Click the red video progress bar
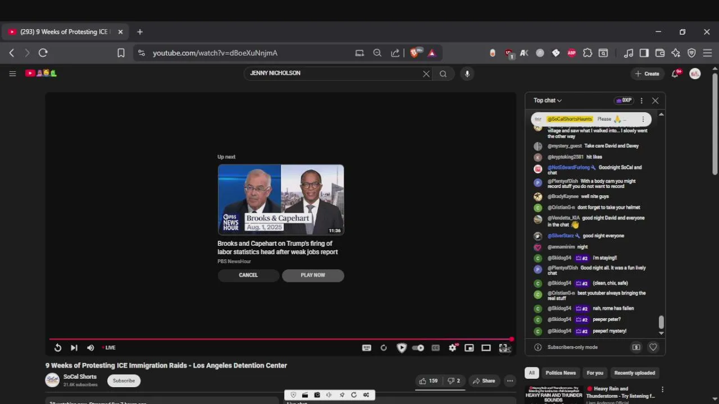The height and width of the screenshot is (404, 719). 281,339
